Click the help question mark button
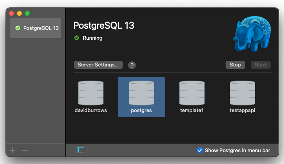284x164 pixels. coord(132,65)
